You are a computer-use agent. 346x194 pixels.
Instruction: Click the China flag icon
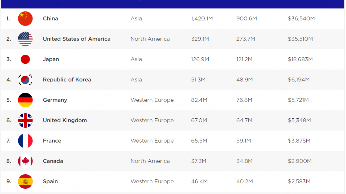coord(25,19)
